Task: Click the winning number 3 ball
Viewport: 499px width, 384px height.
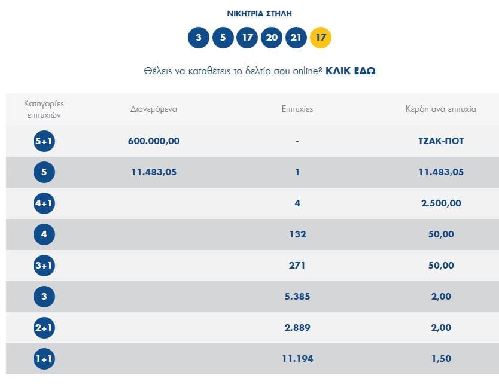Action: click(199, 38)
